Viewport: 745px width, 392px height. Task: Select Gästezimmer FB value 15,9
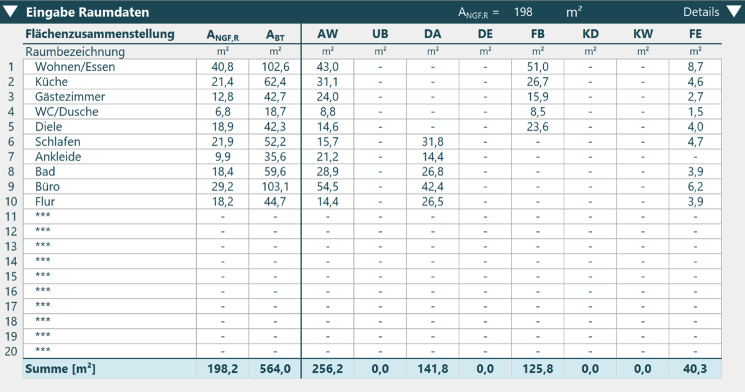[x=538, y=97]
